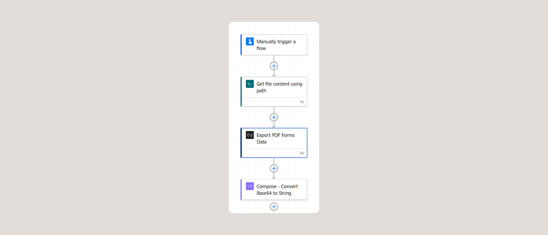548x235 pixels.
Task: Click the arrowhead entering the Compose card
Action: click(x=274, y=177)
